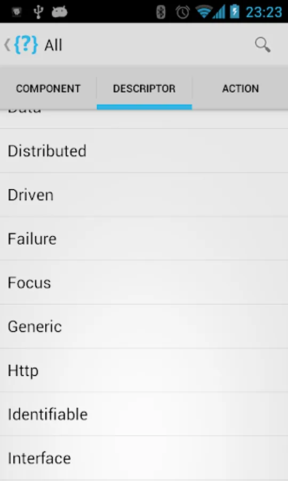Select the DESCRIPTOR tab
Image resolution: width=288 pixels, height=481 pixels.
(x=145, y=88)
